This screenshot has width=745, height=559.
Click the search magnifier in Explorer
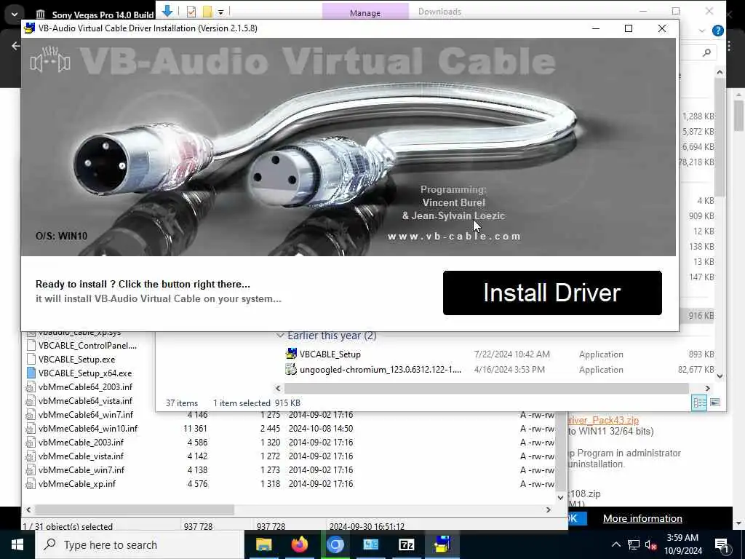click(706, 52)
